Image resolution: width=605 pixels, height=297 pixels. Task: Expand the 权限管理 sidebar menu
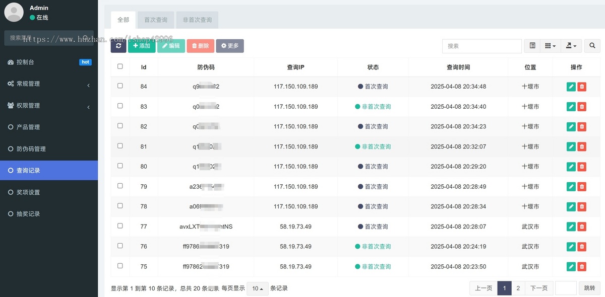click(49, 105)
